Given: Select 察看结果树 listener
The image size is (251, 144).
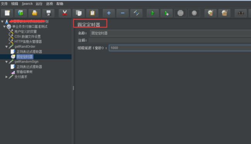Looking at the screenshot, I should [x=24, y=72].
